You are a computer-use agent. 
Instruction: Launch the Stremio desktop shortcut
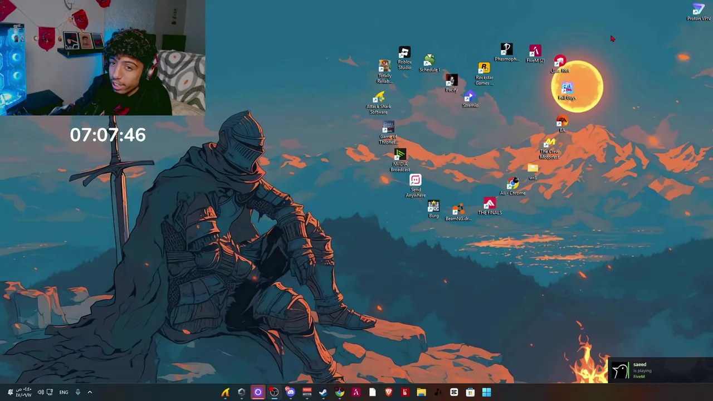pos(470,99)
